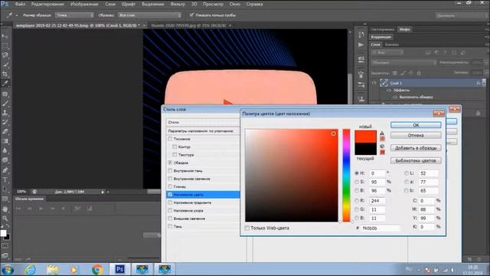This screenshot has width=490, height=276.
Task: Click Библиотеки цветов button
Action: click(416, 160)
